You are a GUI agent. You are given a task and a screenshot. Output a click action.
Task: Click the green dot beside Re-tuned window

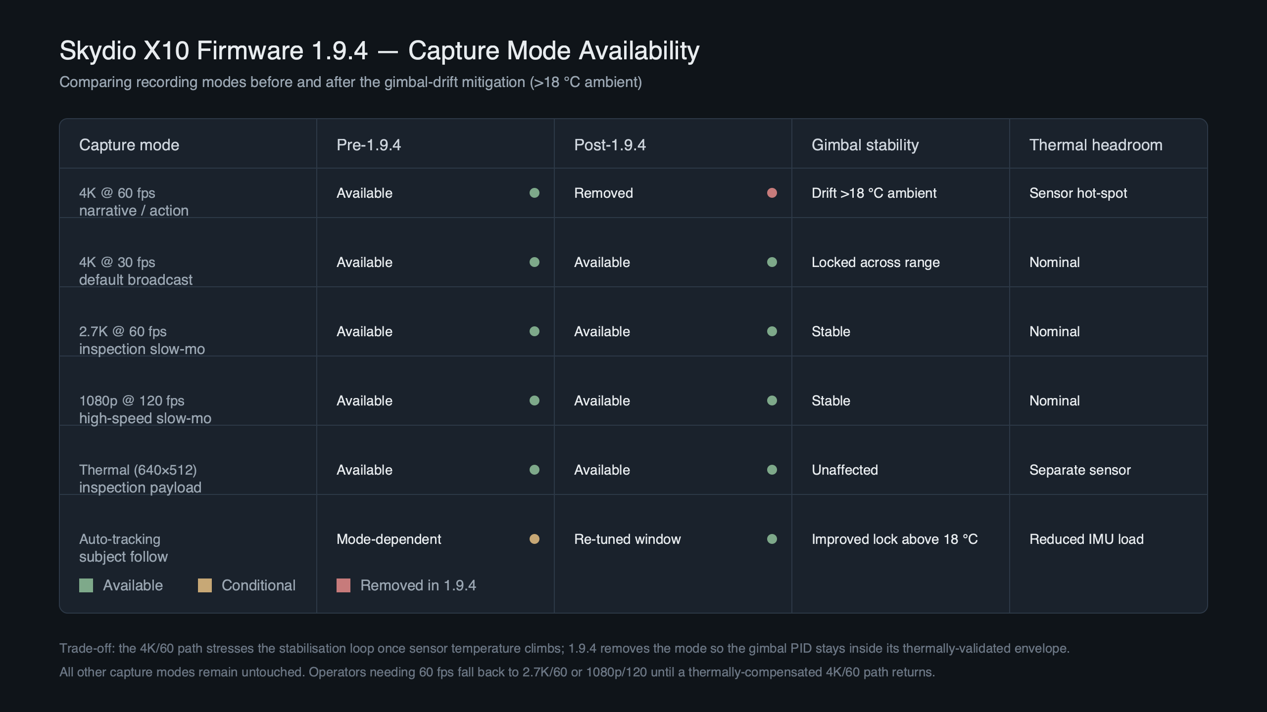[x=772, y=539]
